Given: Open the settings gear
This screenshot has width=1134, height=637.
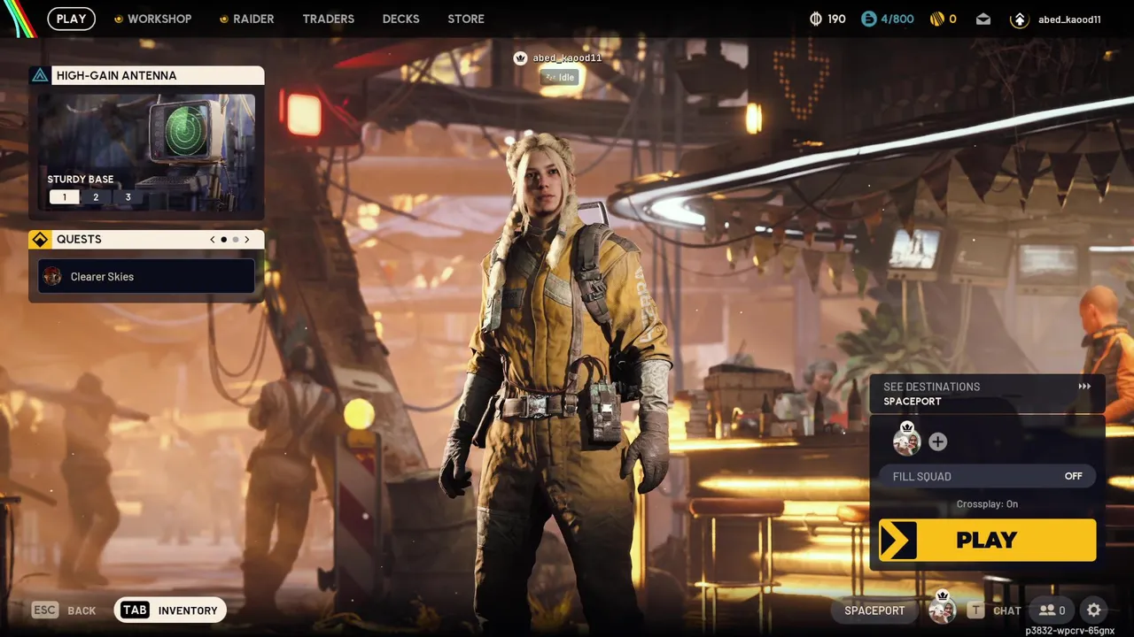Looking at the screenshot, I should click(1094, 610).
